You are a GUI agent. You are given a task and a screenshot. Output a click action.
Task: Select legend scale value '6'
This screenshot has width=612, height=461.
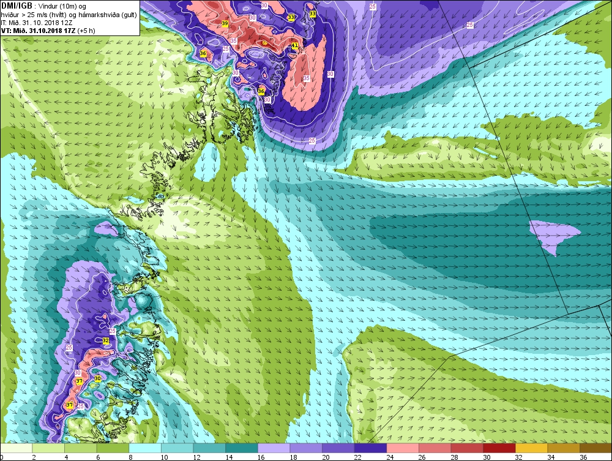(x=98, y=457)
